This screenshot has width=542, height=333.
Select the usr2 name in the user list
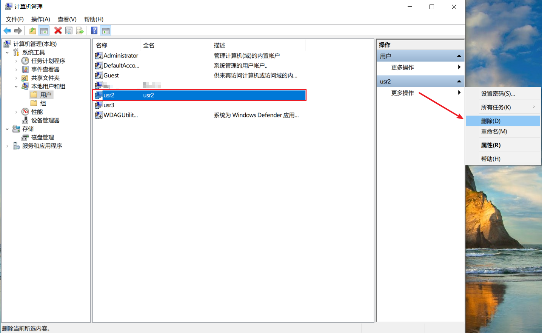pyautogui.click(x=109, y=95)
